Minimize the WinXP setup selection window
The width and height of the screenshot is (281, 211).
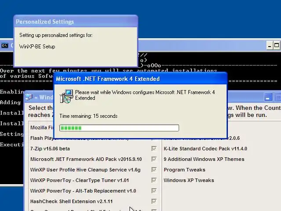click(268, 97)
